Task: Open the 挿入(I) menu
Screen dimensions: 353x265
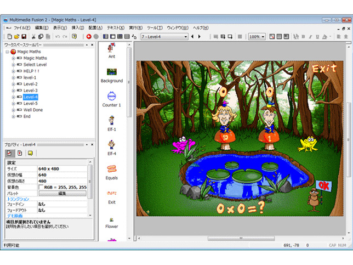Action: [78, 28]
